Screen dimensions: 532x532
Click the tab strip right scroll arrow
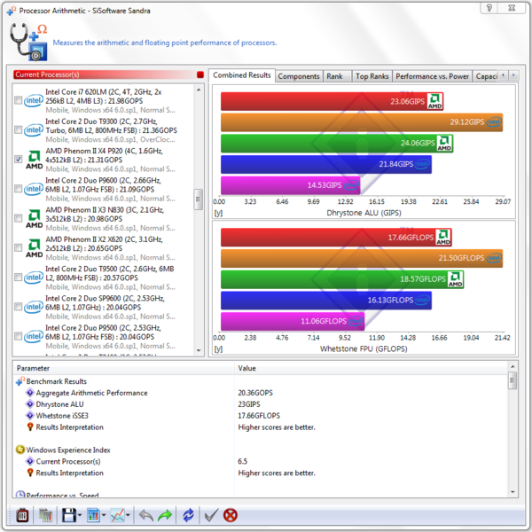tap(513, 75)
